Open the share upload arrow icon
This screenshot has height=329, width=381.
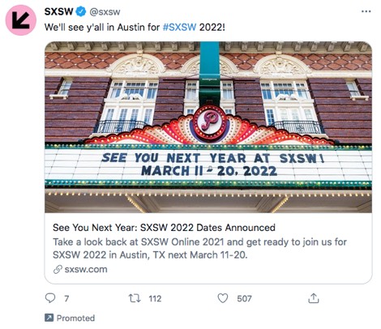(x=314, y=298)
